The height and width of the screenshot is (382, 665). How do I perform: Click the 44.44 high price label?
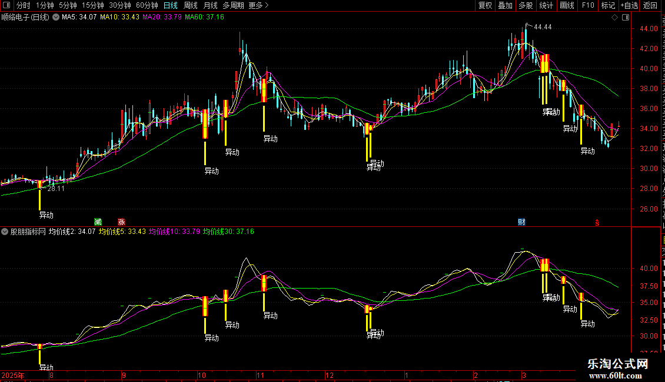pos(543,27)
